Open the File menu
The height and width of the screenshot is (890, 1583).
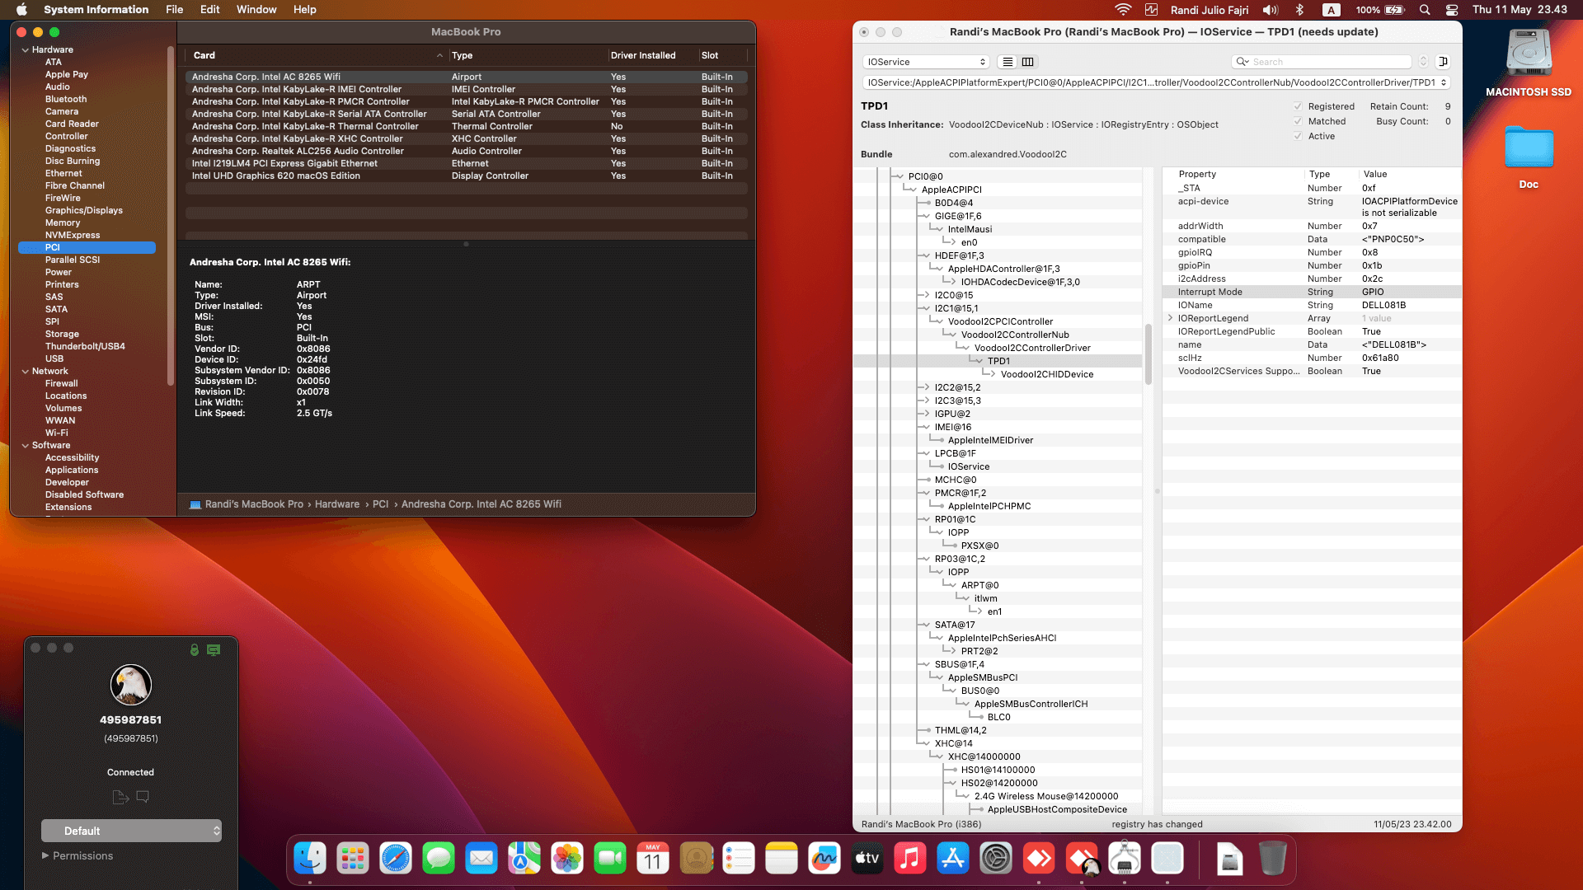[174, 10]
